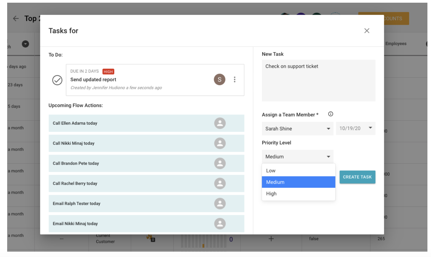Click the CREATE TASK button
The width and height of the screenshot is (431, 257).
point(357,177)
